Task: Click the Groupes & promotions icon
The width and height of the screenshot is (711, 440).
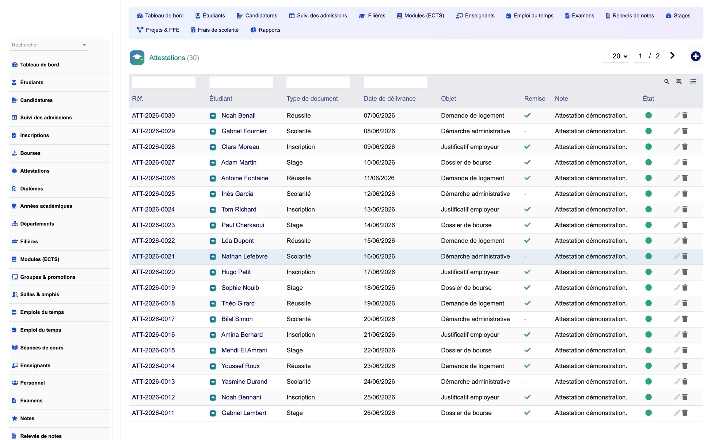Action: (15, 277)
